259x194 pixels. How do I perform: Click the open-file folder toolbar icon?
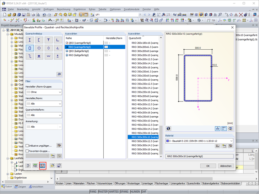coord(10,15)
